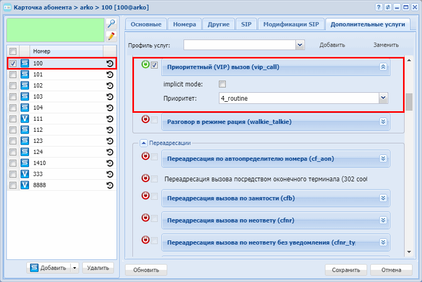
Task: Click the Удалить button
Action: coord(98,268)
